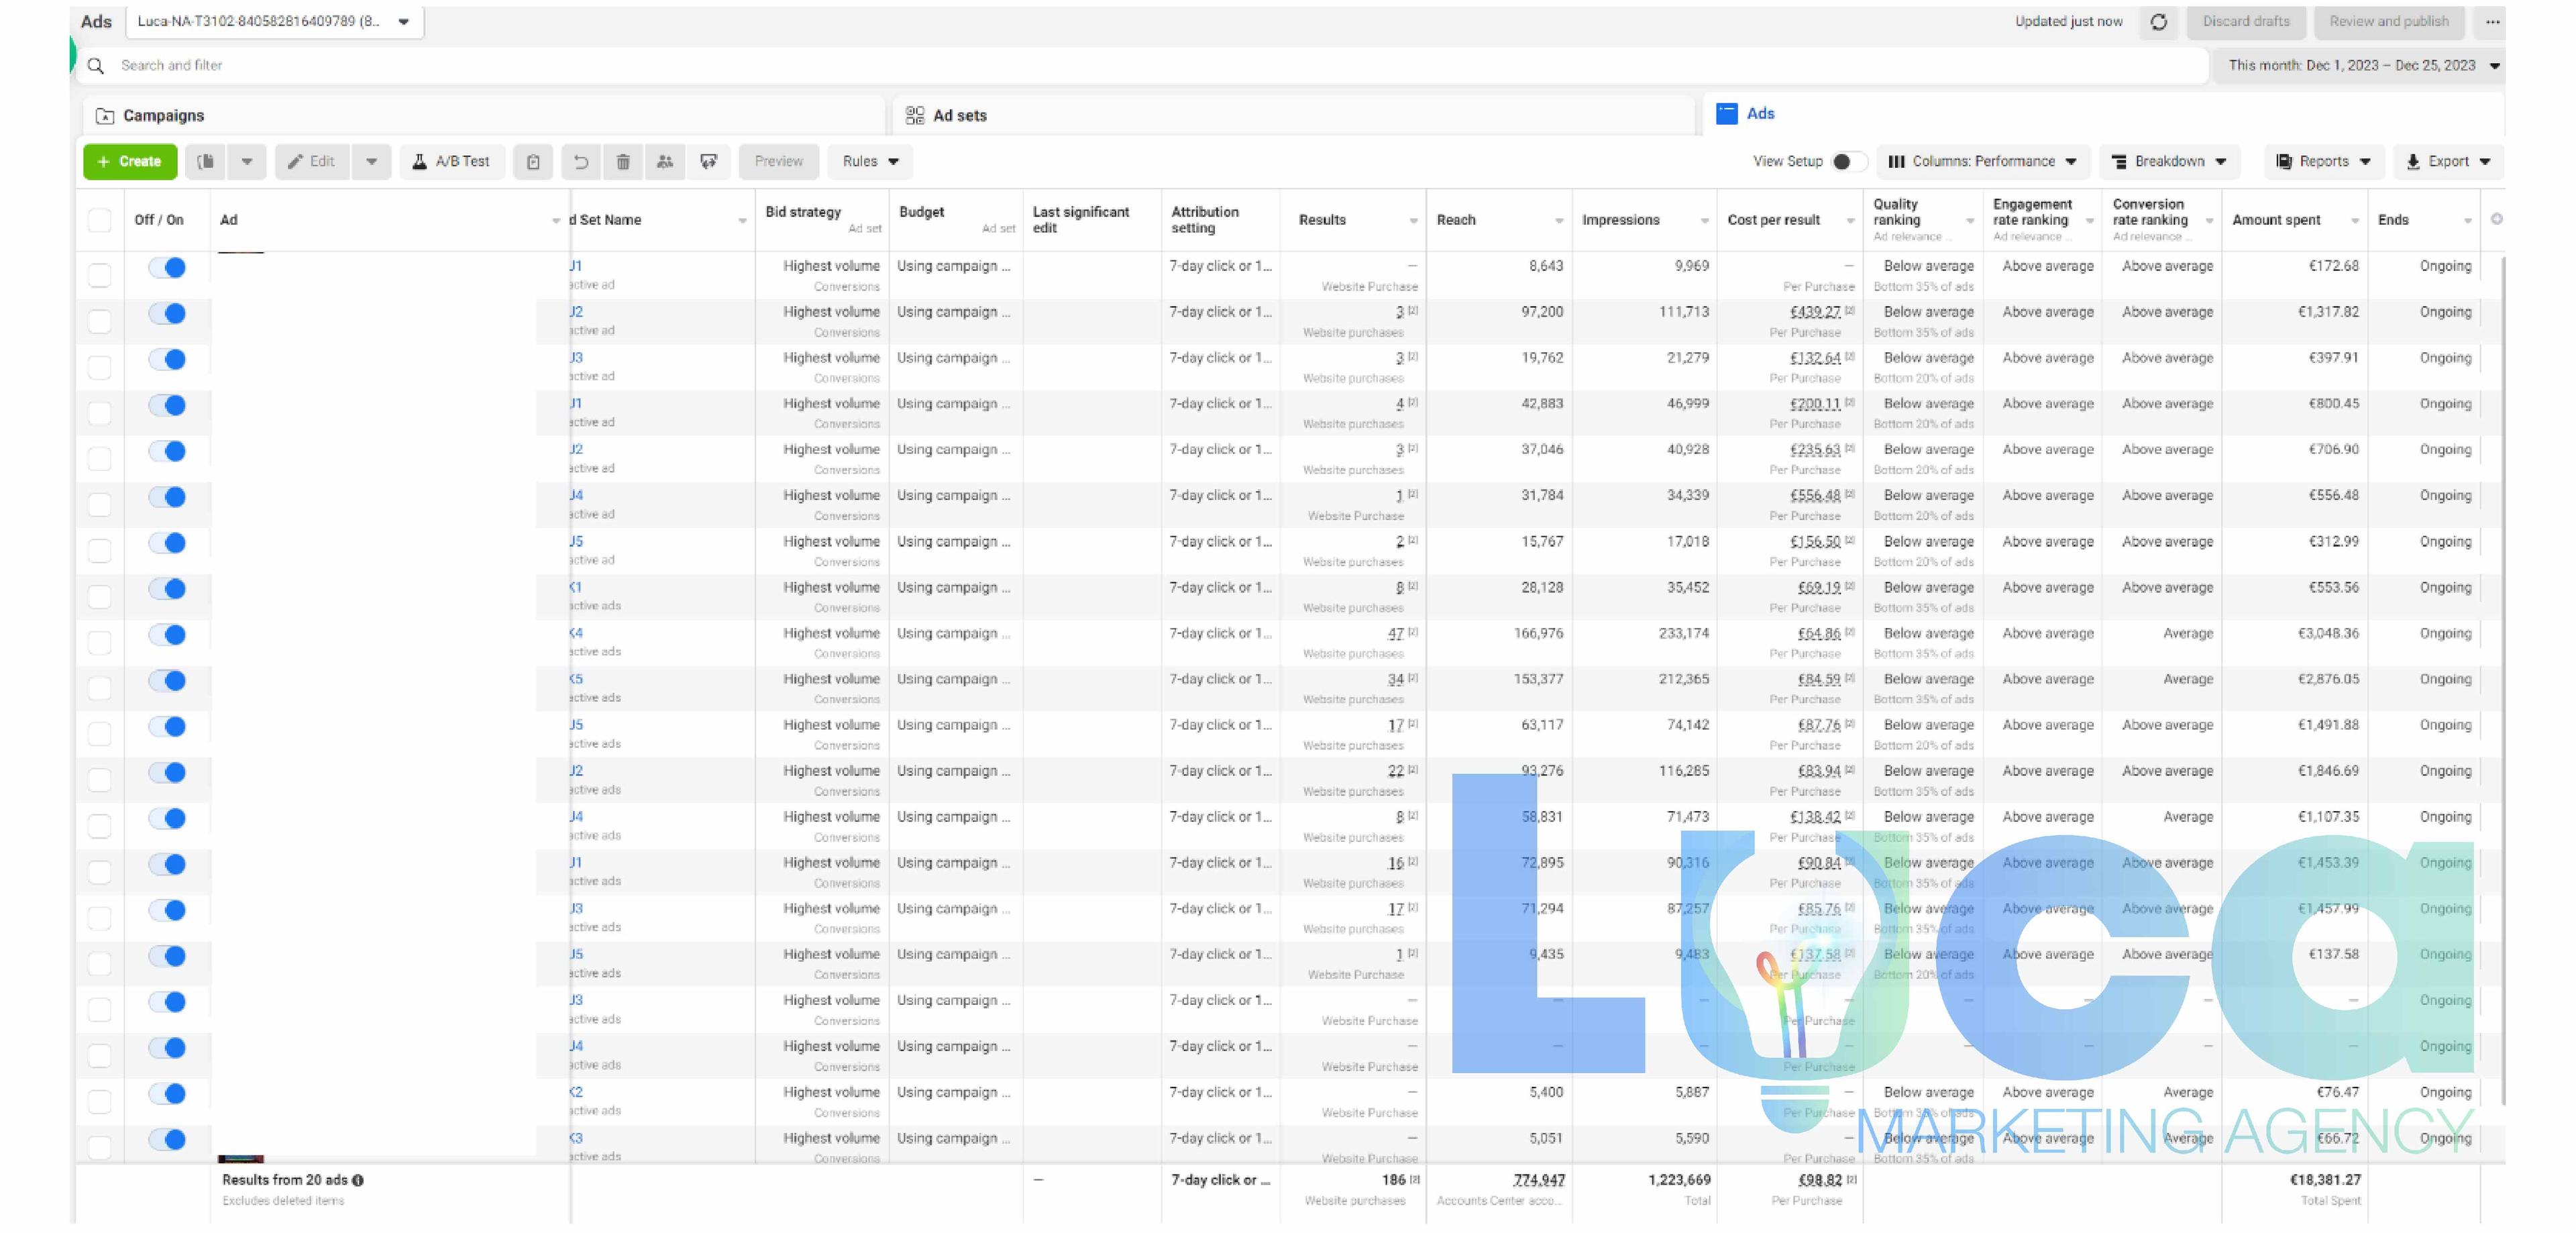Click the clipboard icon in the toolbar
This screenshot has width=2576, height=1233.
(533, 162)
